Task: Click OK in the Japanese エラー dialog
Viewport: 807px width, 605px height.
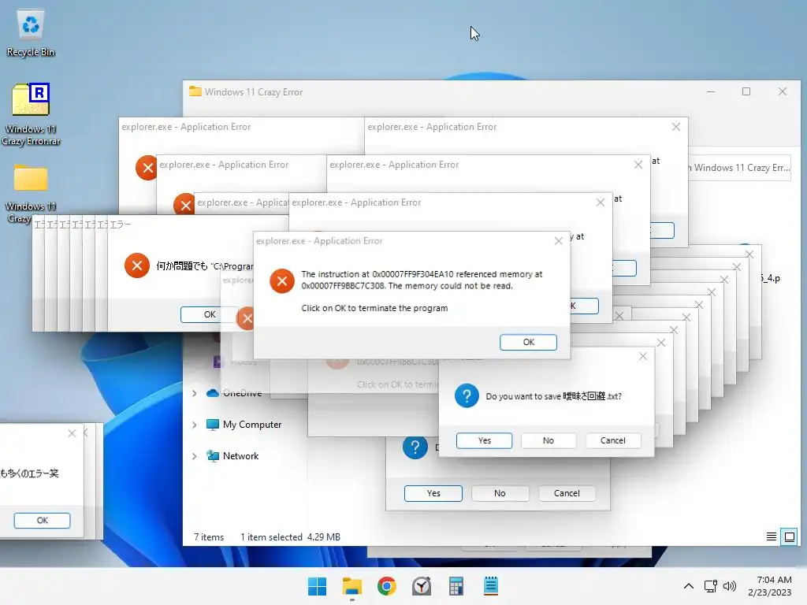Action: 208,314
